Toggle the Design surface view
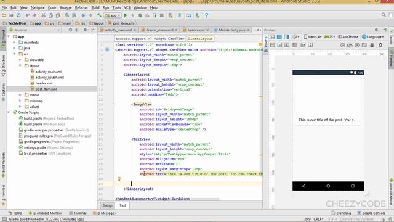The image size is (394, 222). click(x=272, y=37)
